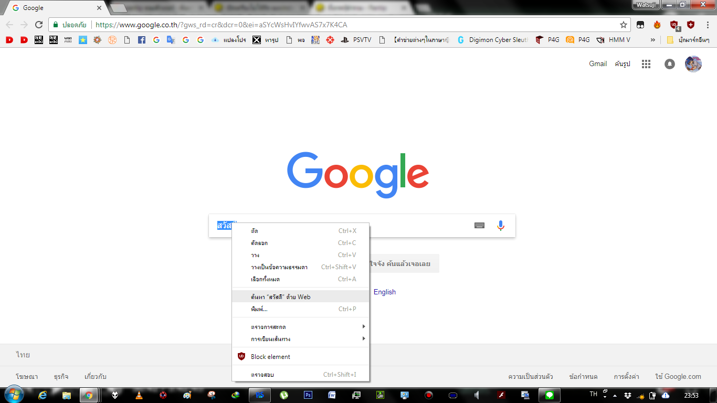Screen dimensions: 717x403
Task: Open the PSVTV bookmark
Action: click(356, 40)
